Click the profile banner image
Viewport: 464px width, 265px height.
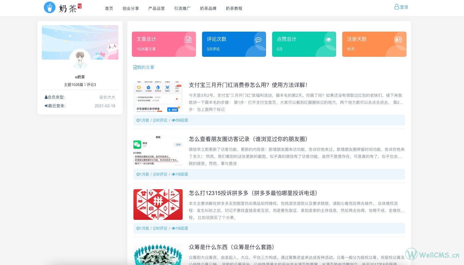pos(80,42)
